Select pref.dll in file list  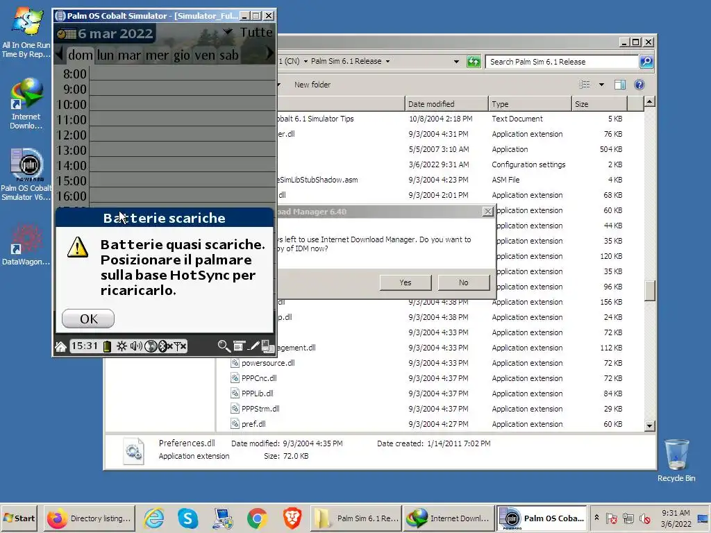tap(253, 424)
